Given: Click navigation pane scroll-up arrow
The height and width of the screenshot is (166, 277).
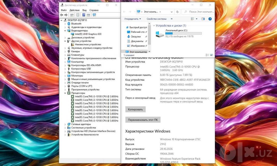Looking at the screenshot, I should tap(150, 24).
